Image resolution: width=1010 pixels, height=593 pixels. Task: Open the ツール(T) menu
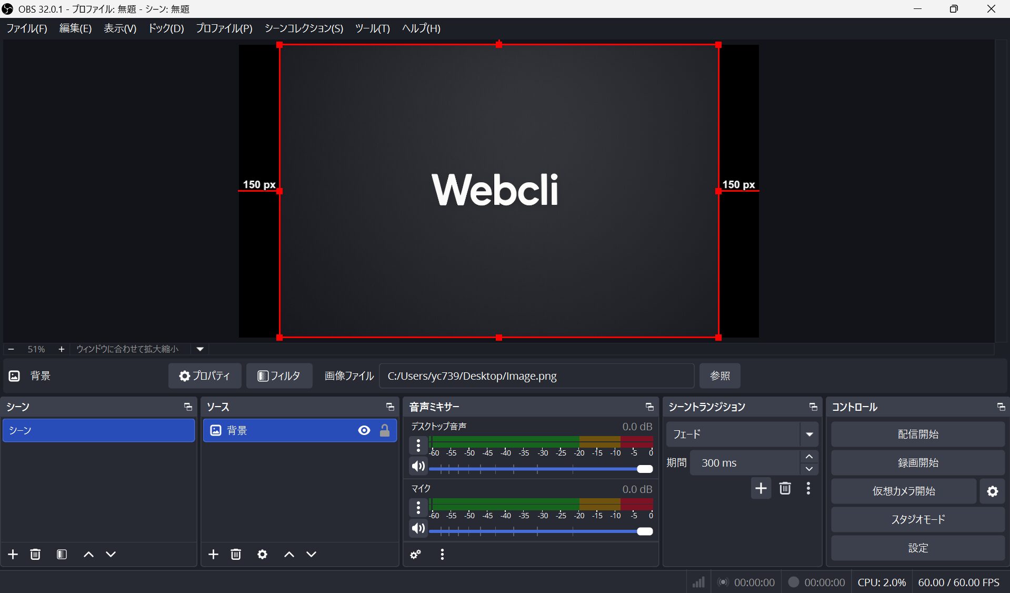tap(372, 28)
